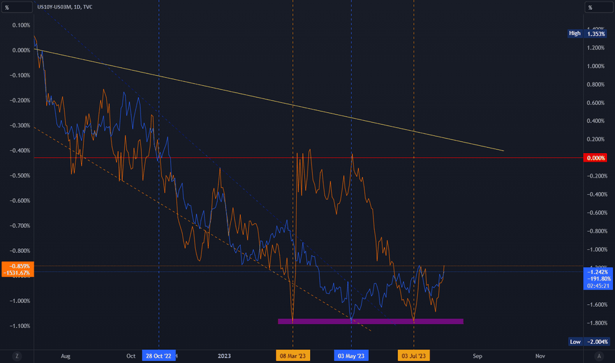Click the Low -2.004% label
615x363 pixels.
tap(589, 342)
